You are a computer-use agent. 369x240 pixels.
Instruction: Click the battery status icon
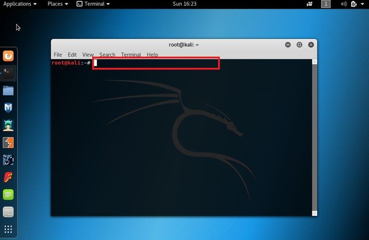tap(353, 4)
